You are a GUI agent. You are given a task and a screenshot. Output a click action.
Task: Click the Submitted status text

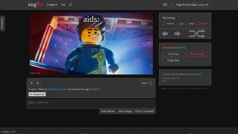click(168, 47)
